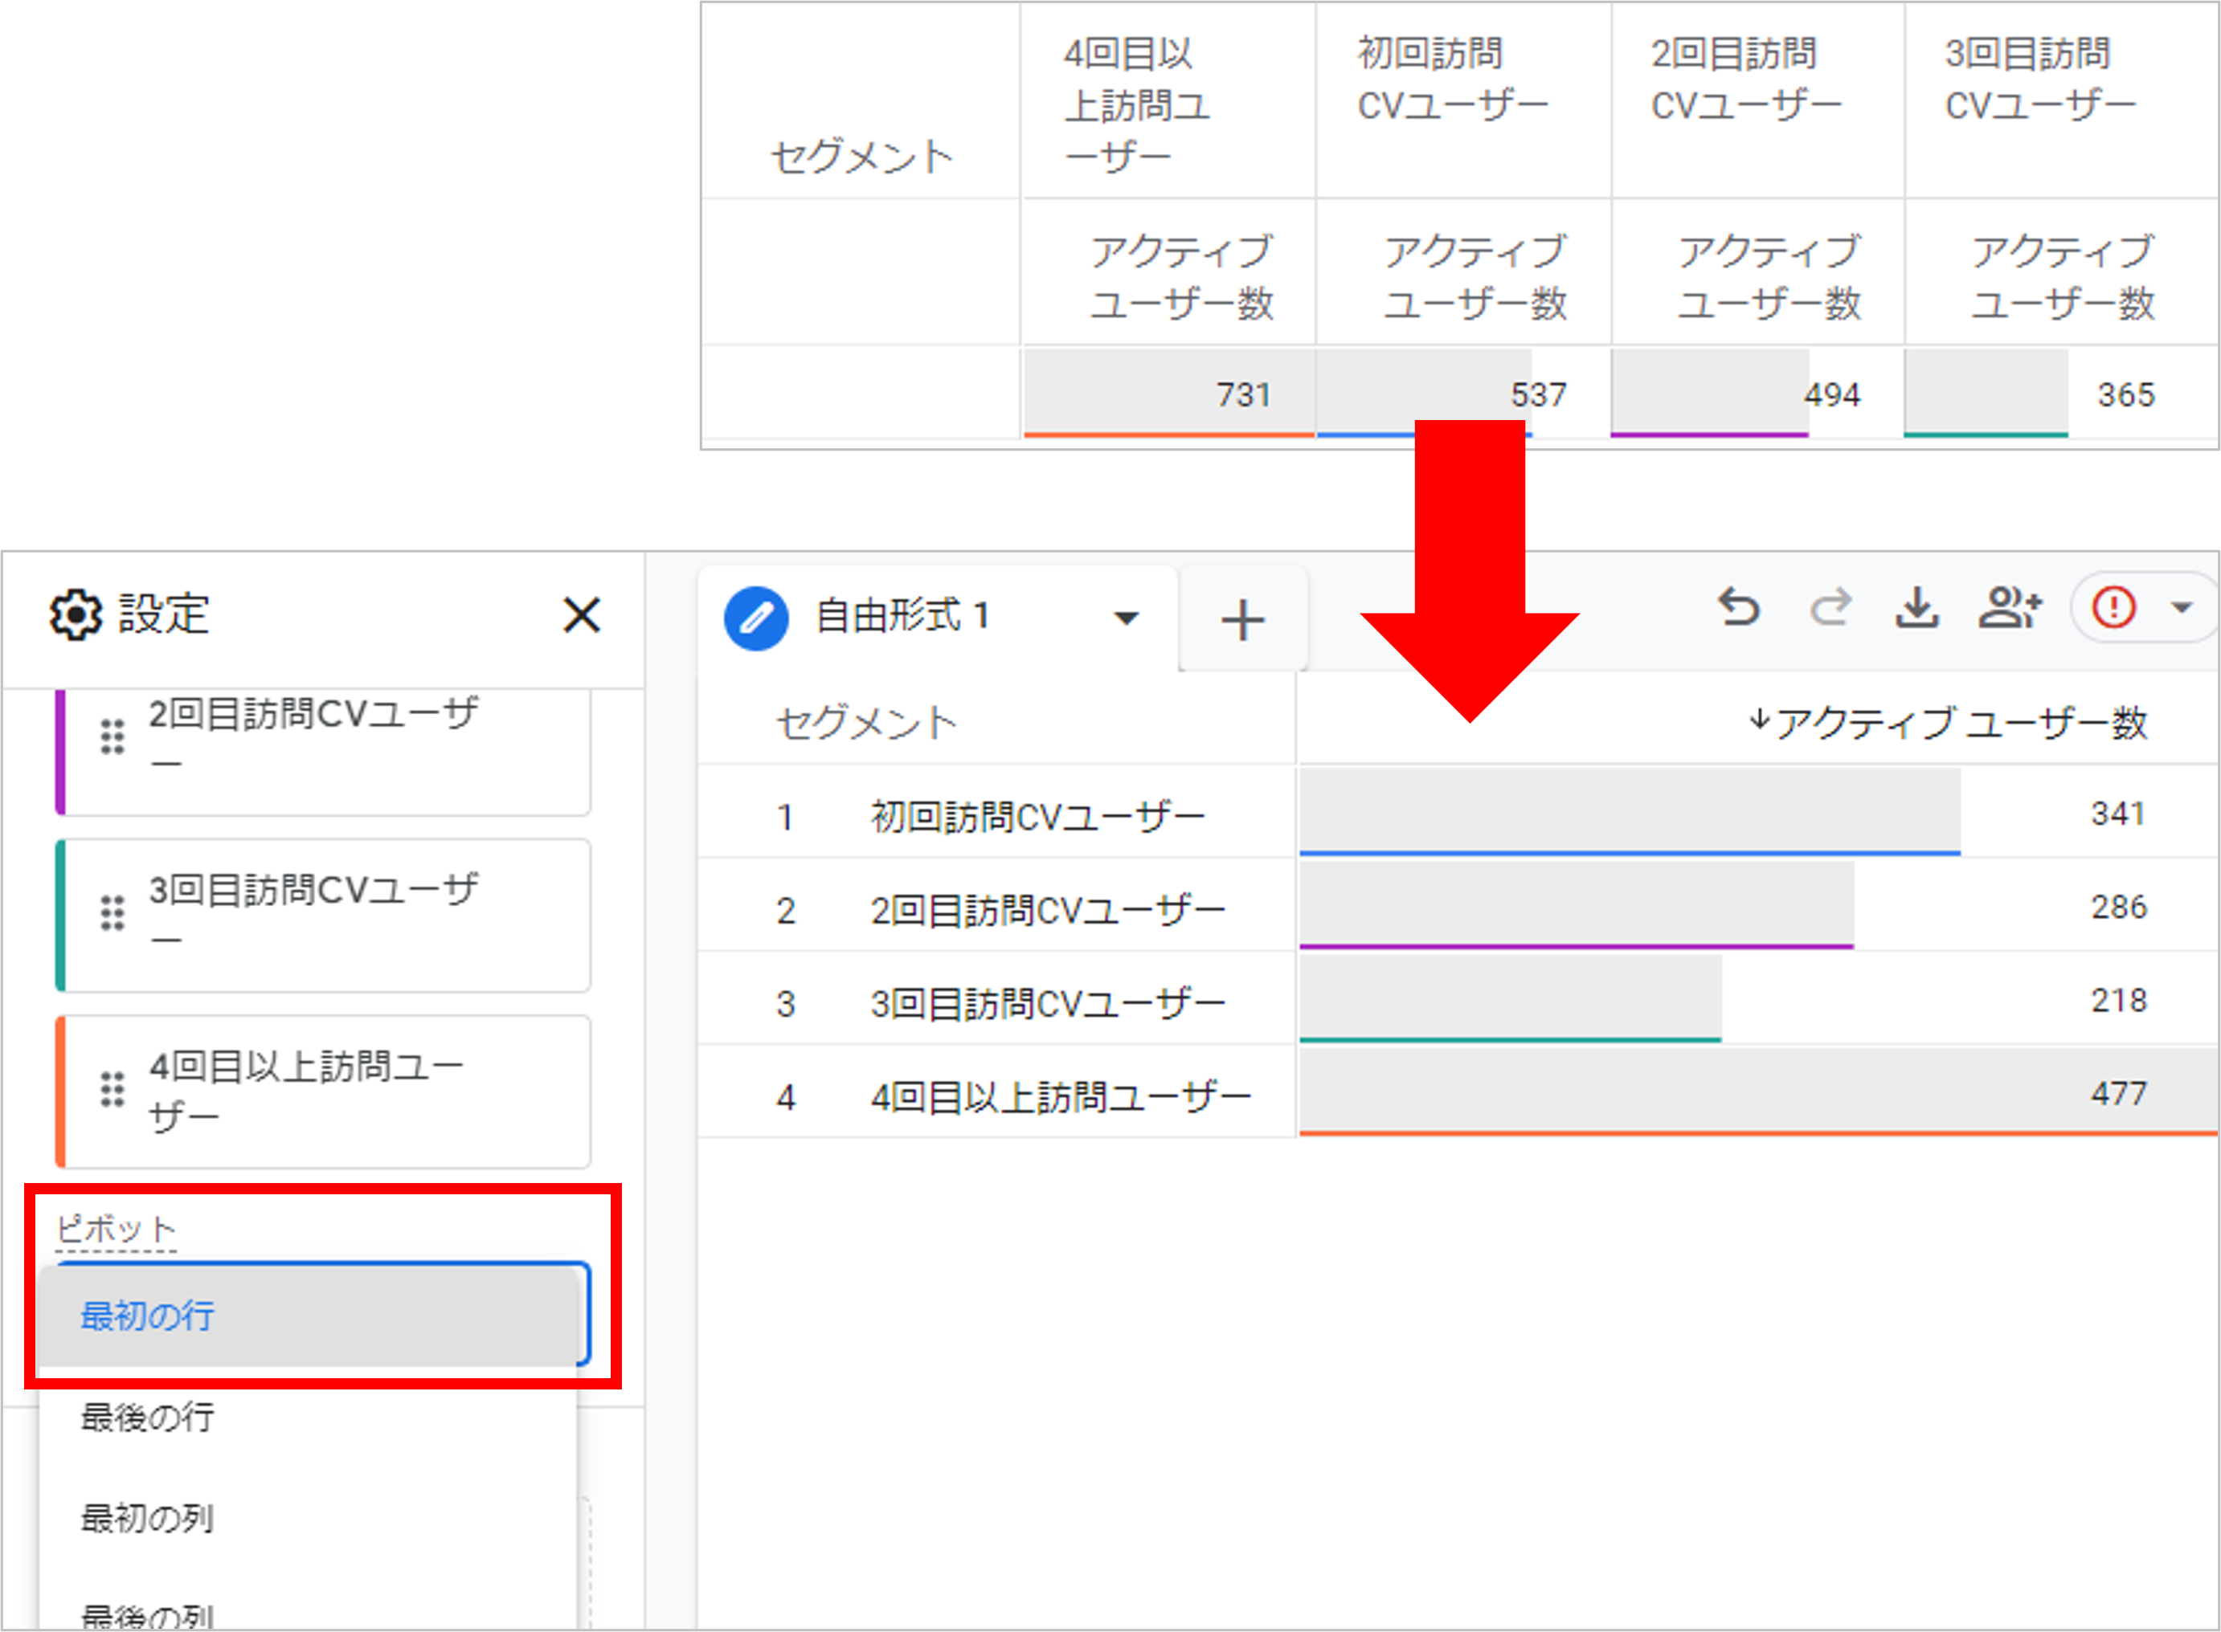Select the 初回訪問CVユーザー table row
2221x1632 pixels.
pyautogui.click(x=1036, y=815)
